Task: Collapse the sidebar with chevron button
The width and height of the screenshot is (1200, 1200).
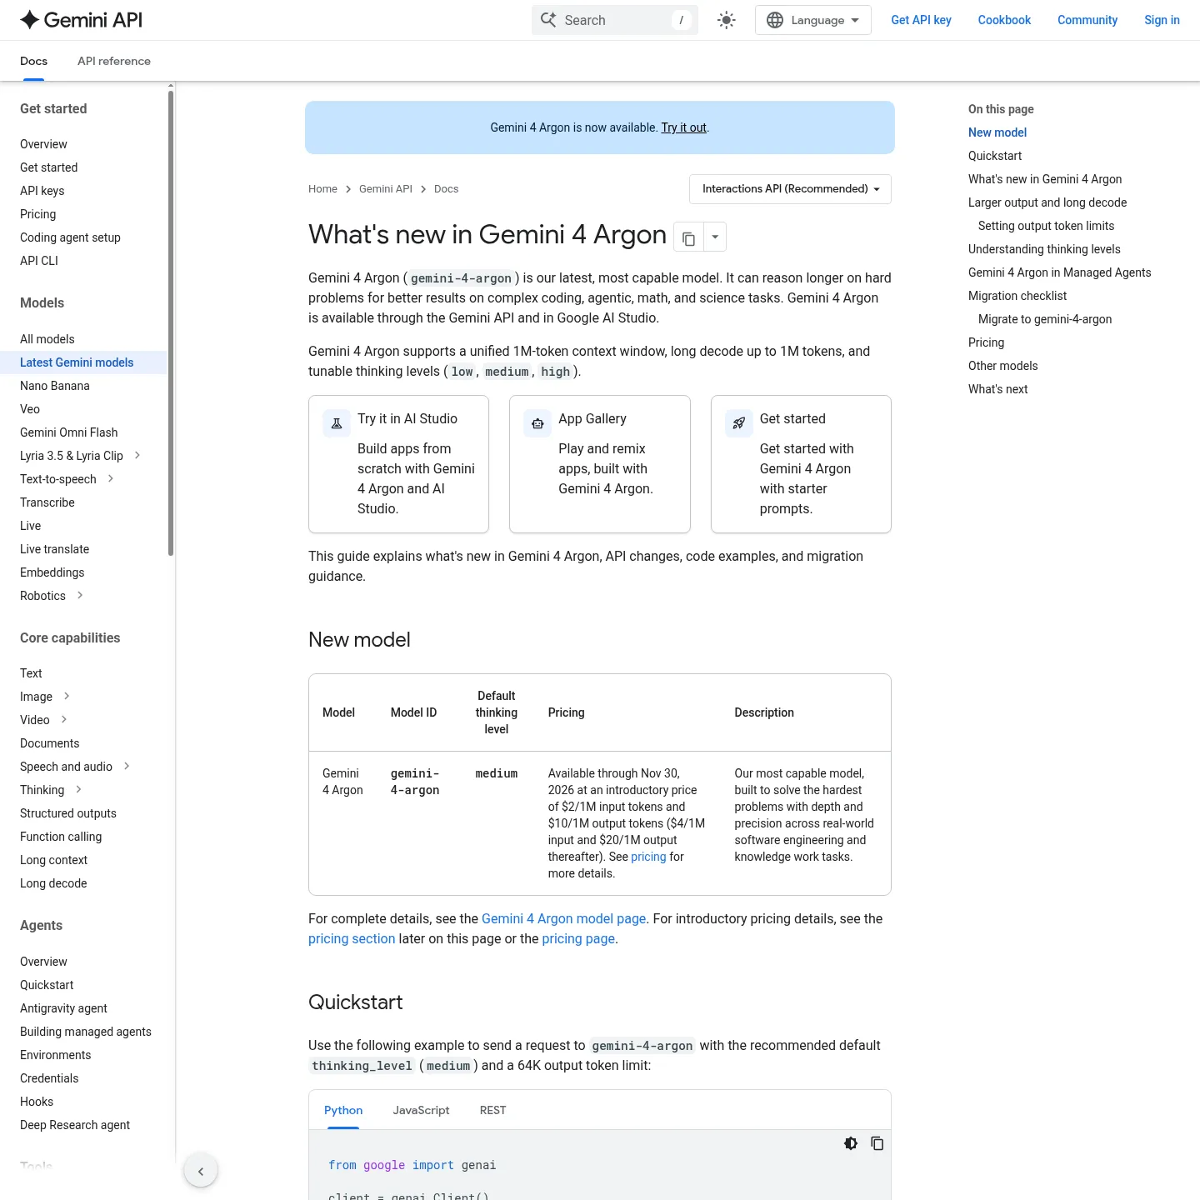Action: 201,1171
